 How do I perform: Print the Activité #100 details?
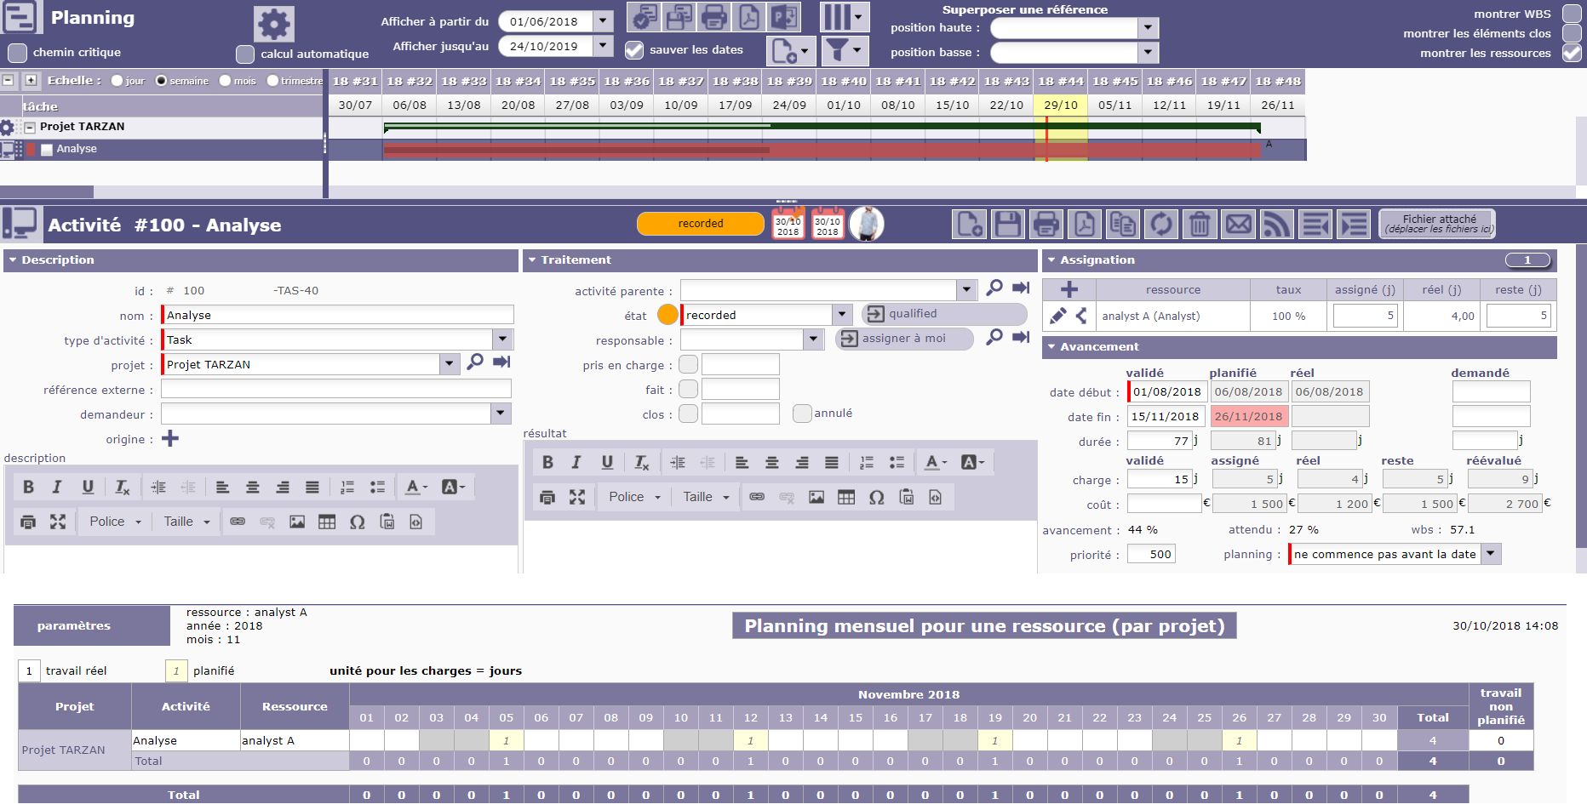(1046, 225)
